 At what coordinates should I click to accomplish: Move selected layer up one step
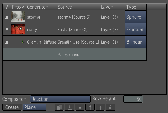tap(90, 107)
